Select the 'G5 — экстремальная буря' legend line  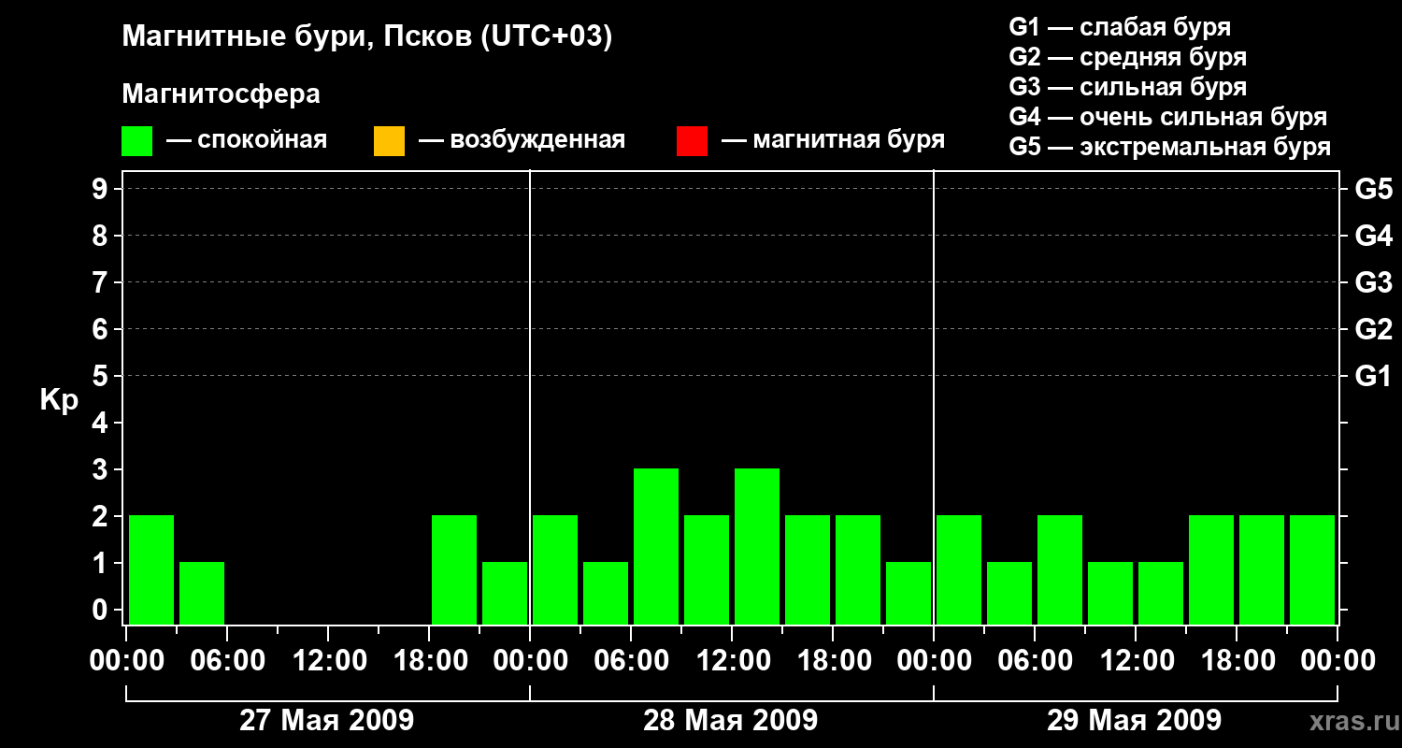click(x=1170, y=147)
